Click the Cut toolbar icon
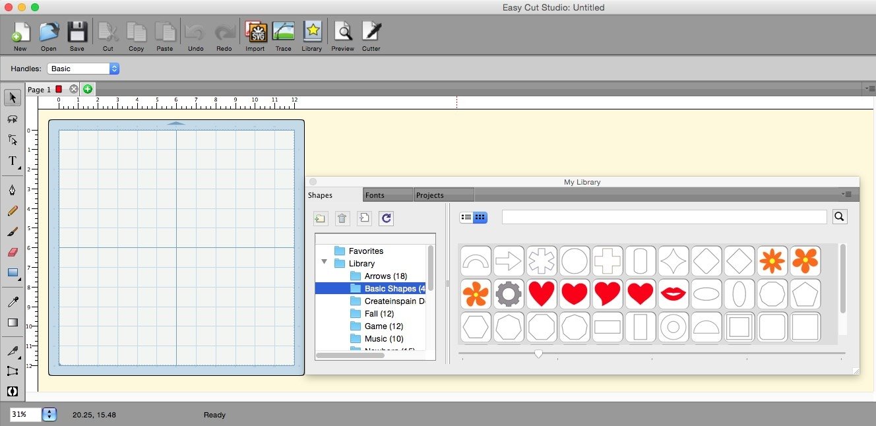The width and height of the screenshot is (876, 426). 108,36
